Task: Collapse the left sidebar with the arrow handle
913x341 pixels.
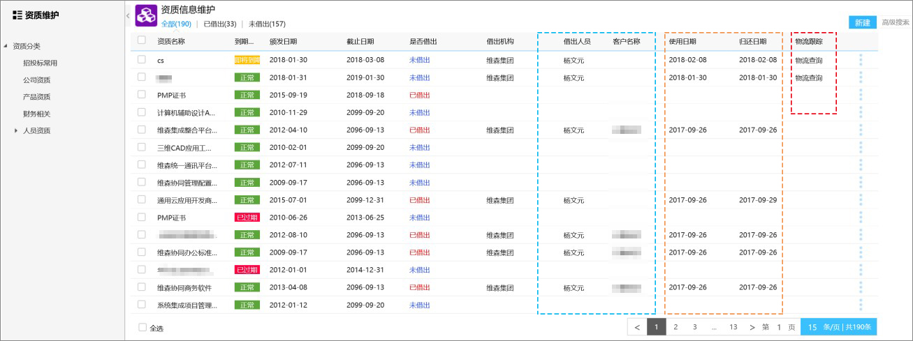Action: point(127,15)
